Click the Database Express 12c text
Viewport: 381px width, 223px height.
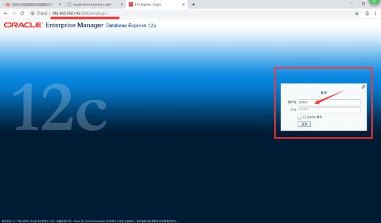pos(131,26)
